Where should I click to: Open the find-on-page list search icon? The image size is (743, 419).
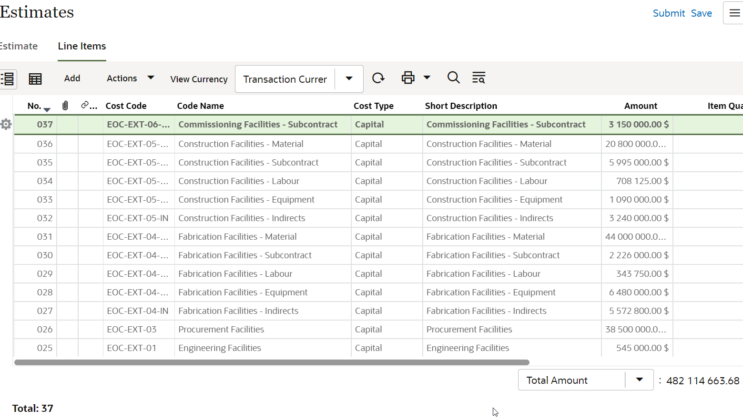(478, 78)
